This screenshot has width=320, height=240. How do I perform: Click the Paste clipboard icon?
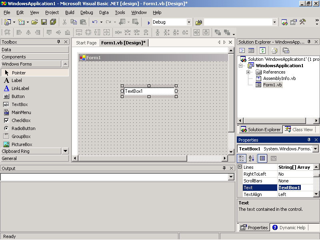pos(83,22)
